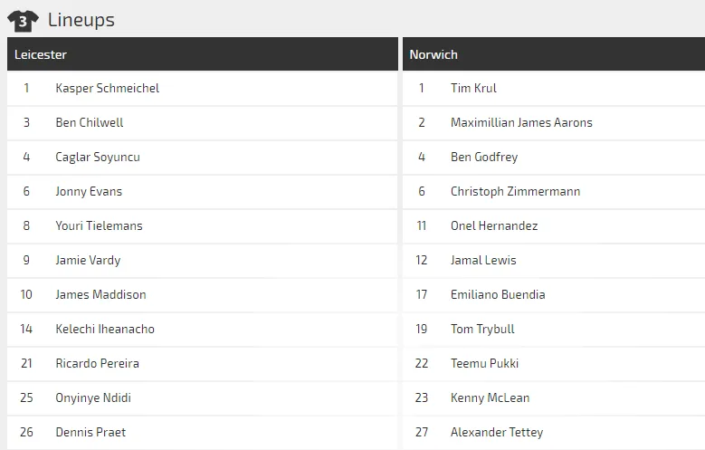
Task: Open Kasper Schmeichel player link
Action: [107, 88]
